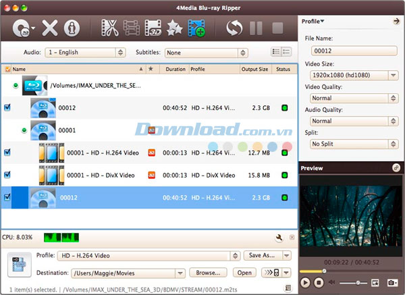Viewport: 405px width, 295px height.
Task: Open the wrench settings icon near CPU
Action: tap(278, 238)
